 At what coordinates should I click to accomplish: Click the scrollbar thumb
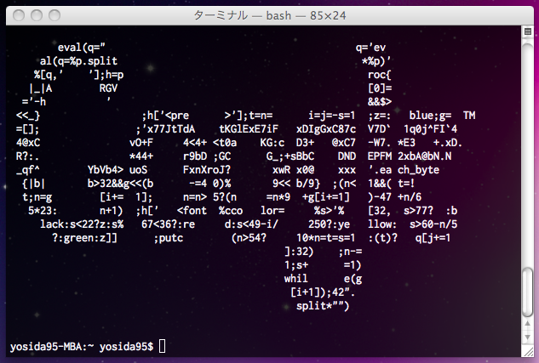[529, 291]
